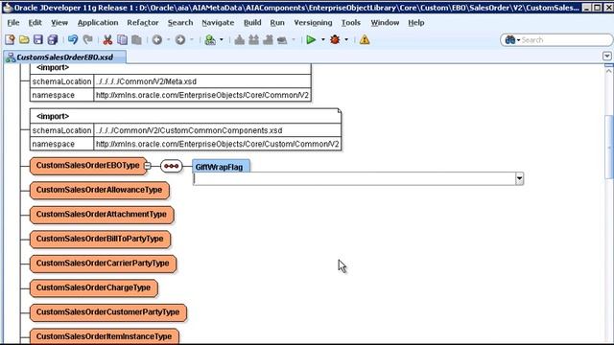Navigate back with the left arrow icon
The image size is (614, 345).
click(x=157, y=39)
